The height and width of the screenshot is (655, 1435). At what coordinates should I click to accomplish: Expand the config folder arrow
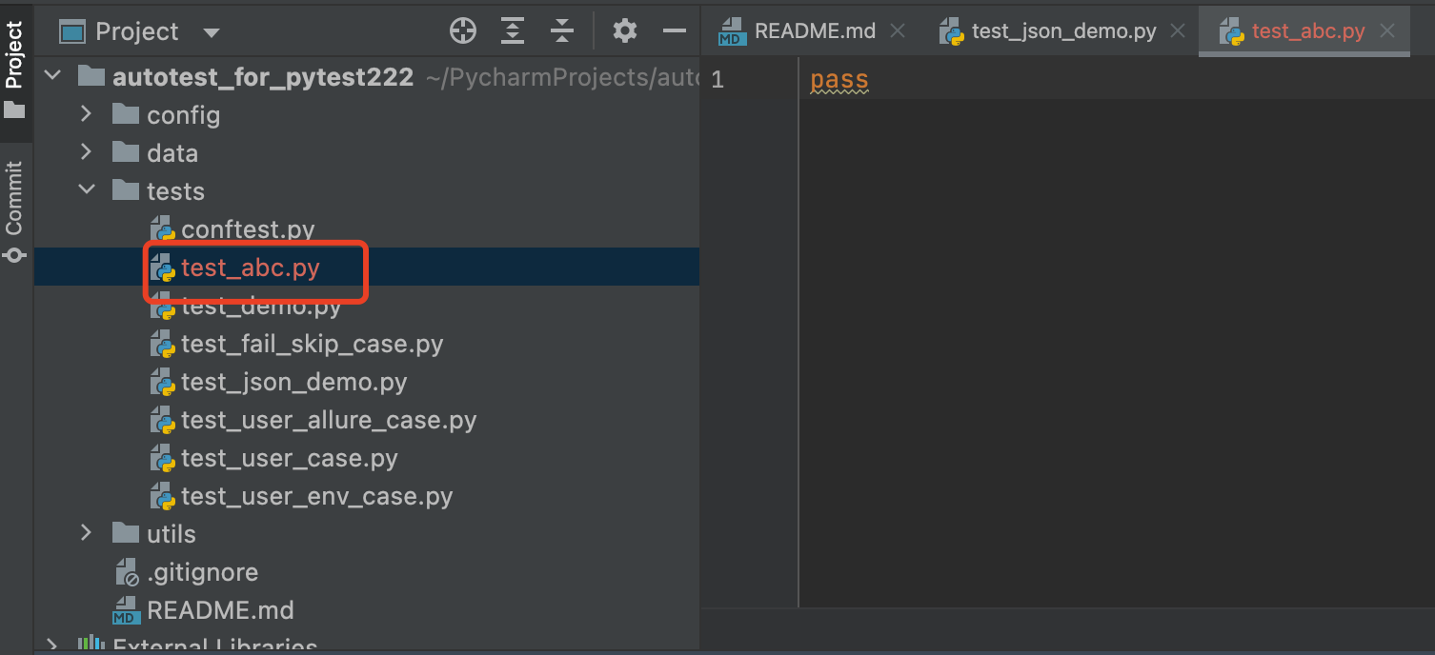coord(87,114)
